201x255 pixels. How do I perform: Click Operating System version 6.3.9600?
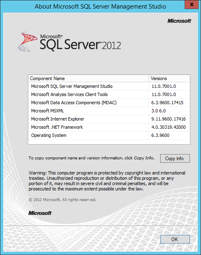160,135
